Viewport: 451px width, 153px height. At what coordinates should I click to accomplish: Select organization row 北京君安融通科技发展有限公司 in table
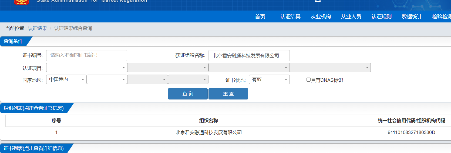(208, 132)
